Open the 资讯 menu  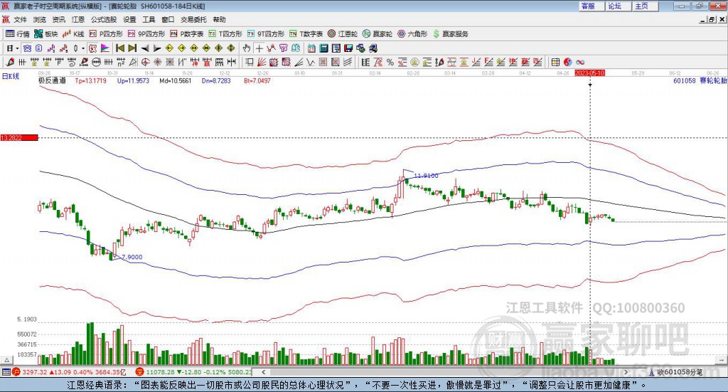click(59, 19)
